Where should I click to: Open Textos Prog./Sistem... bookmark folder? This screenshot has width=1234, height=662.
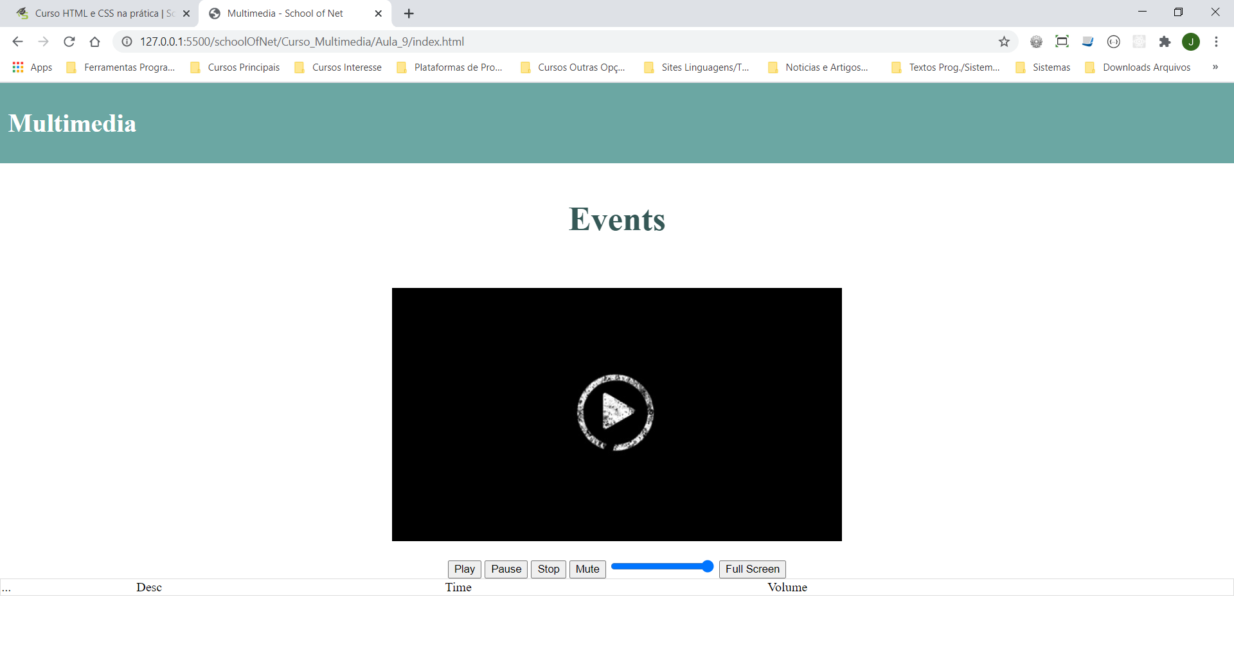point(946,67)
